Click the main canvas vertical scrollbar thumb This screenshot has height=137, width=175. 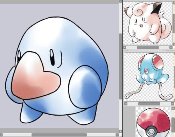click(120, 66)
